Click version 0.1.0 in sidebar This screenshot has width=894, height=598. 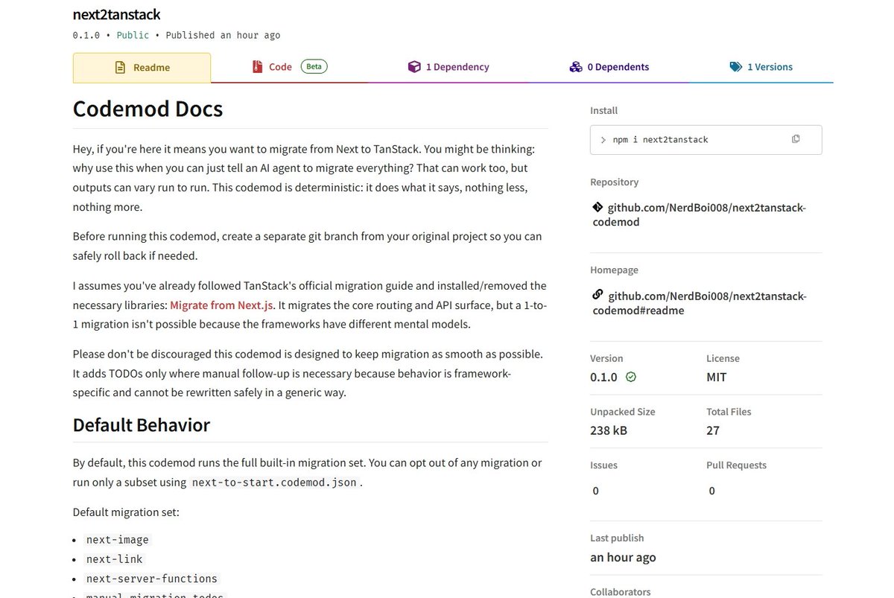point(603,377)
